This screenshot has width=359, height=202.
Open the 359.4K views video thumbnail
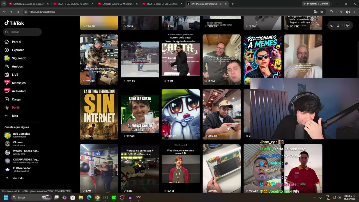222,114
